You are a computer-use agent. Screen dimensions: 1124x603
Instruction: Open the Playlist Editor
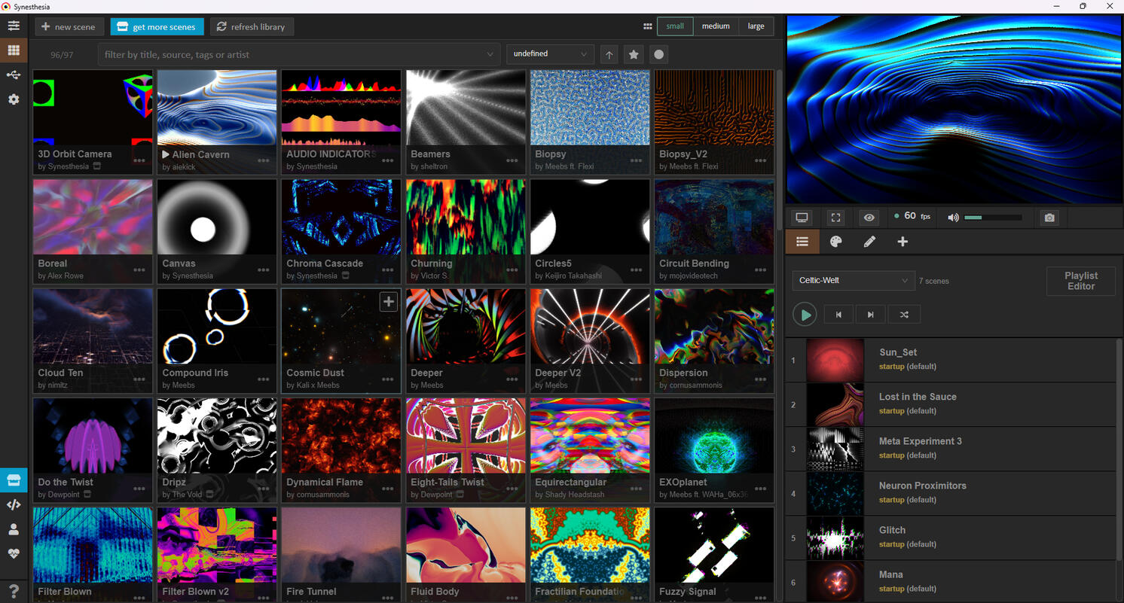[1080, 281]
